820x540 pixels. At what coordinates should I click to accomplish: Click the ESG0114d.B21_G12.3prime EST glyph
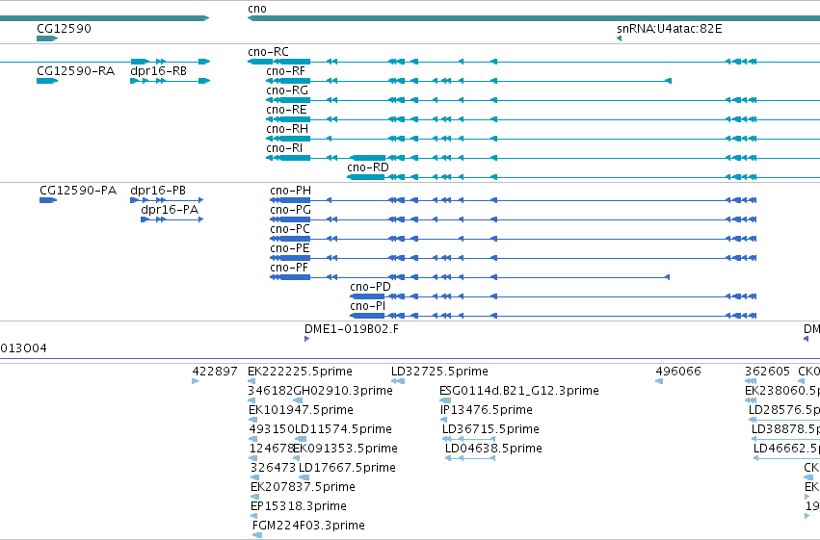point(445,401)
